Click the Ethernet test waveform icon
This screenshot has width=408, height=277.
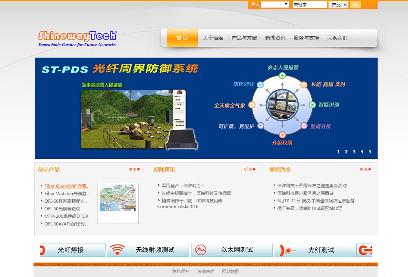coord(201,250)
